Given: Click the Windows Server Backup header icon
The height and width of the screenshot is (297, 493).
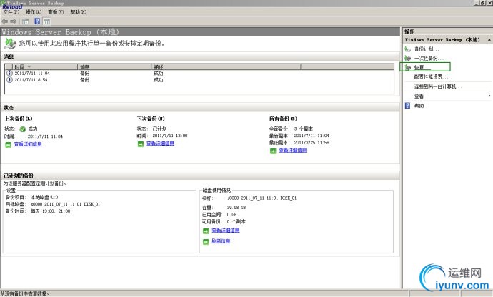Looking at the screenshot, I should click(10, 44).
